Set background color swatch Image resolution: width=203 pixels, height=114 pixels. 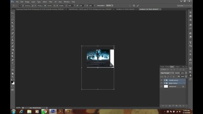tap(13, 84)
